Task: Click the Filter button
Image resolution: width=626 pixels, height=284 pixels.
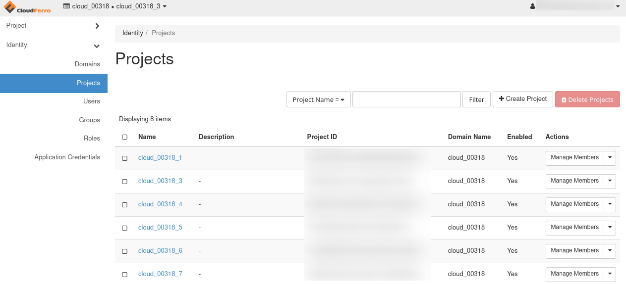Action: tap(476, 99)
